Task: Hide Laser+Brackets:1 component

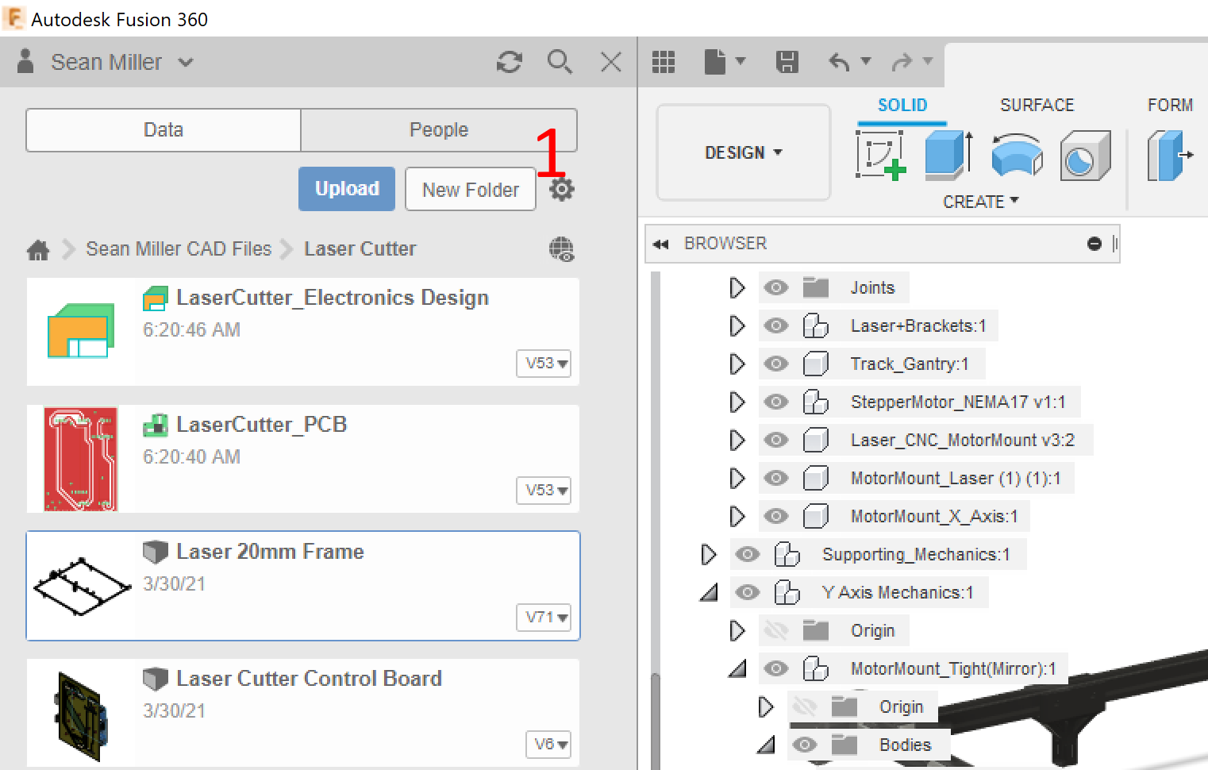Action: point(776,325)
